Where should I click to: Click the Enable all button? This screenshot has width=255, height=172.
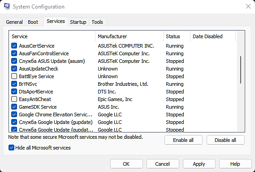183,140
